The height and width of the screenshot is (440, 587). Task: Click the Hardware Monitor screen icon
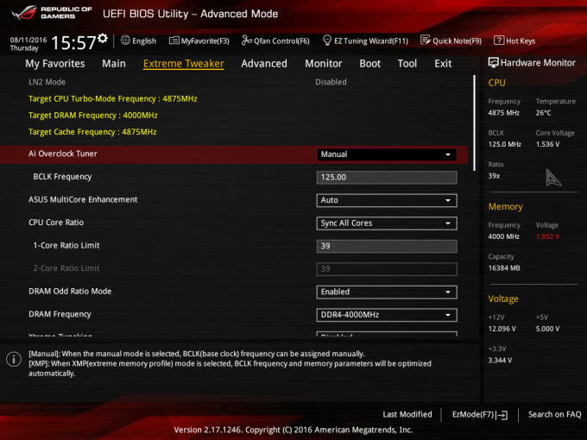493,62
